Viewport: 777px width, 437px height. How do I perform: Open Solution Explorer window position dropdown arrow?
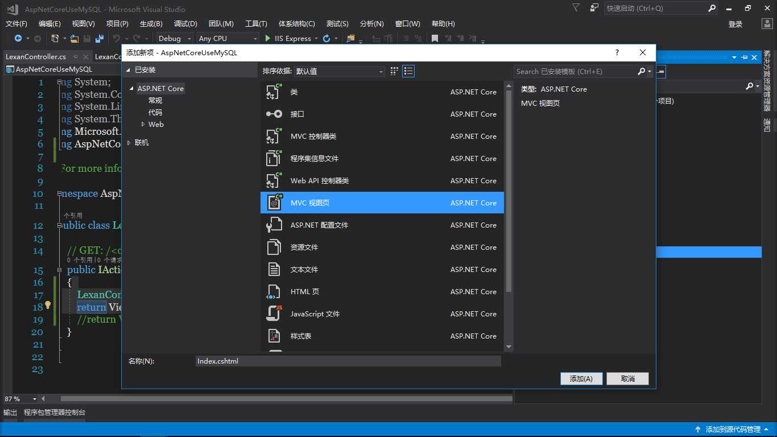coord(734,57)
